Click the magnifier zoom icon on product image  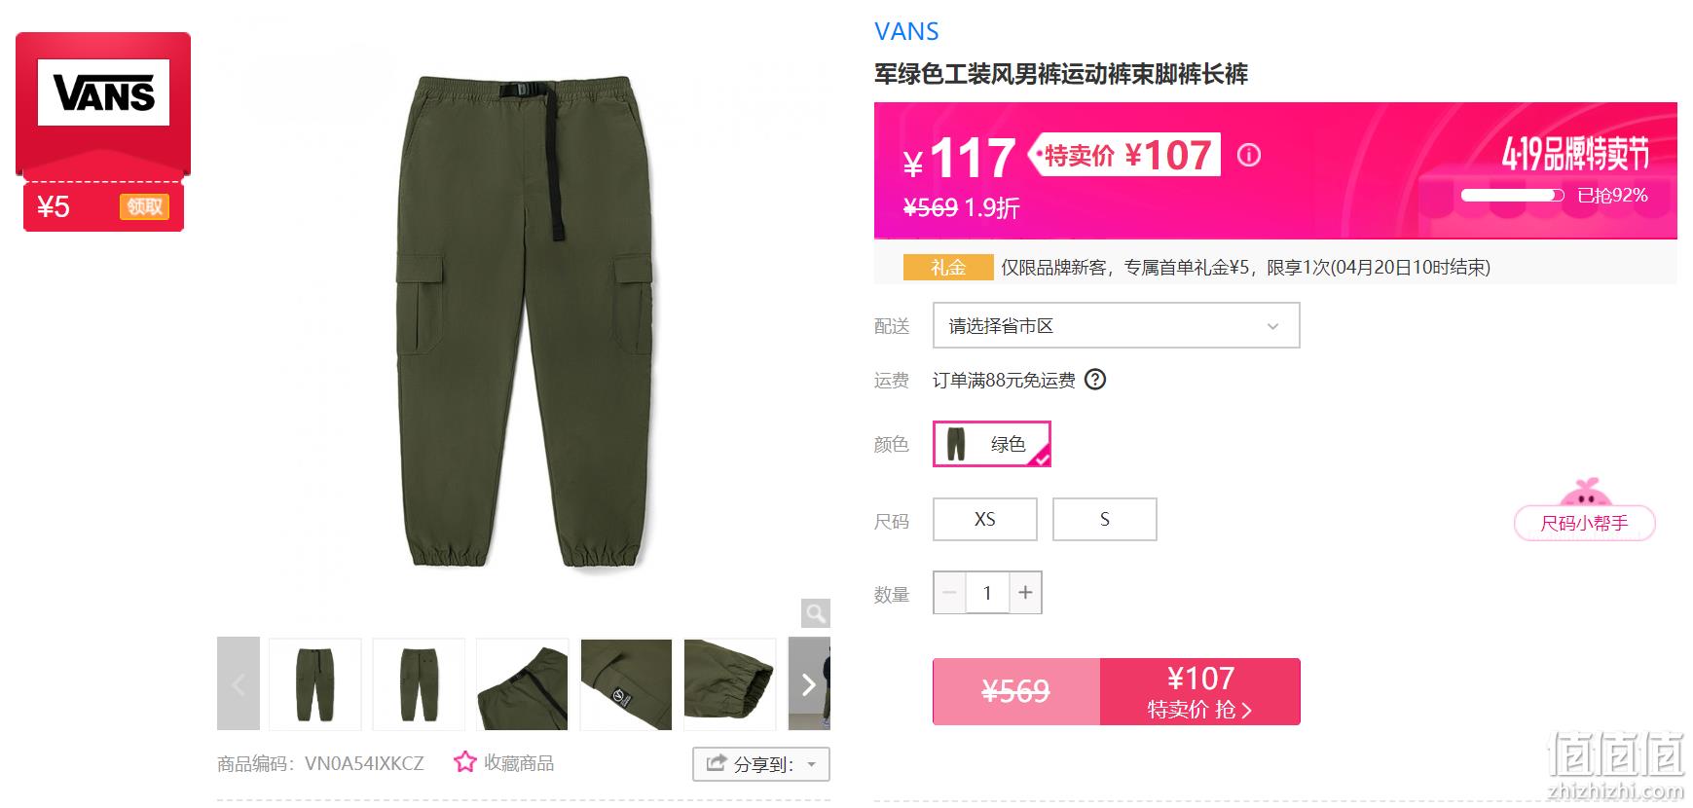coord(816,613)
